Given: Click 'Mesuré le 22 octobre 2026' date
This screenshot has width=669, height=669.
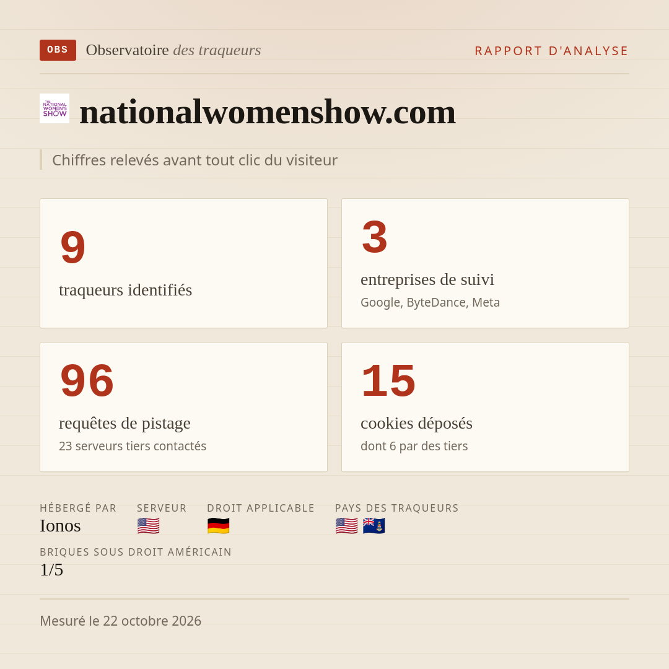Looking at the screenshot, I should click(x=120, y=621).
